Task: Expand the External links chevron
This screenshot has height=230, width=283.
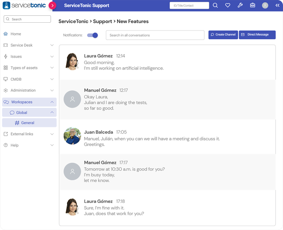Action: [x=52, y=134]
